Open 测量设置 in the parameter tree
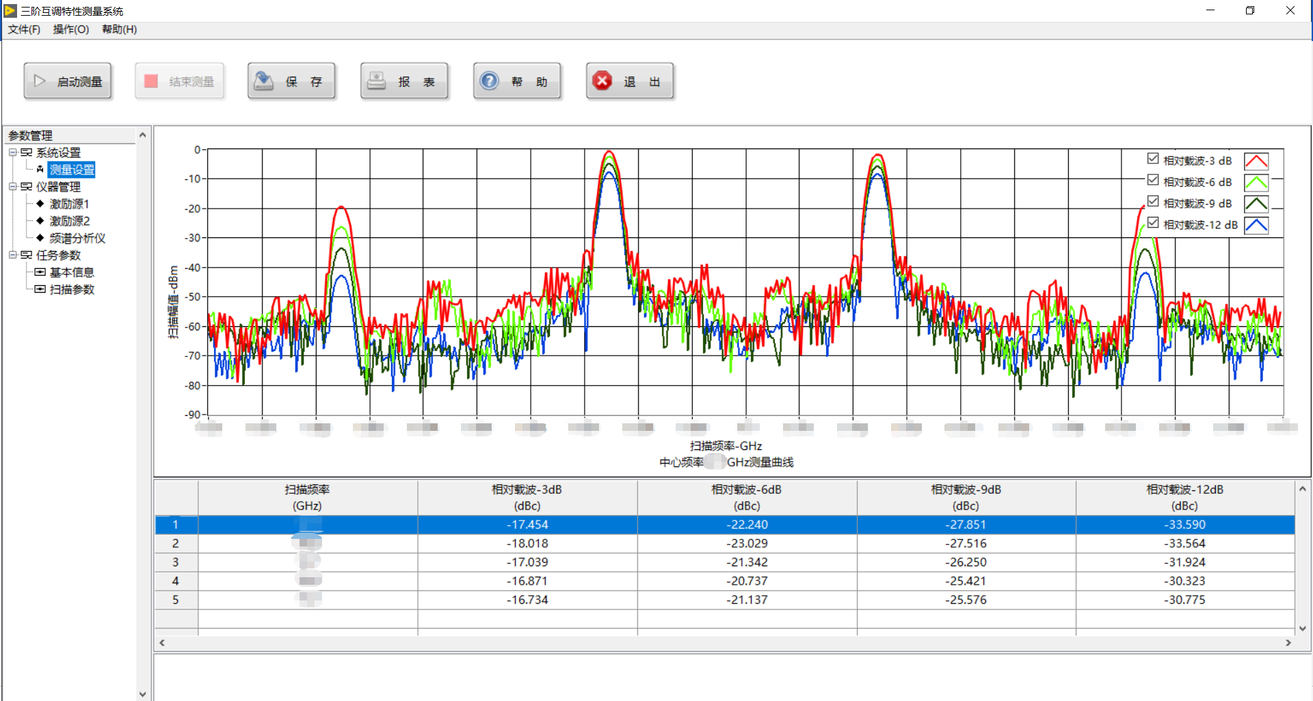This screenshot has width=1313, height=701. 72,170
